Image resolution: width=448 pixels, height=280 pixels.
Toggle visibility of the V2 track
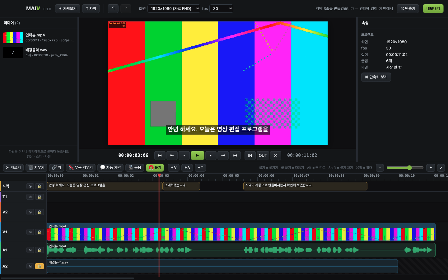click(x=30, y=212)
